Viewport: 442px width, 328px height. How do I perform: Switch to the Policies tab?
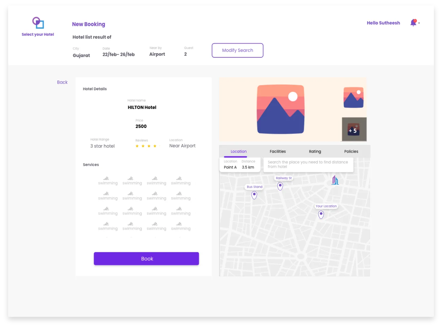351,151
